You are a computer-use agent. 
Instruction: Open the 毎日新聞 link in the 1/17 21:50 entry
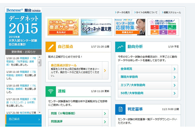click(24, 113)
